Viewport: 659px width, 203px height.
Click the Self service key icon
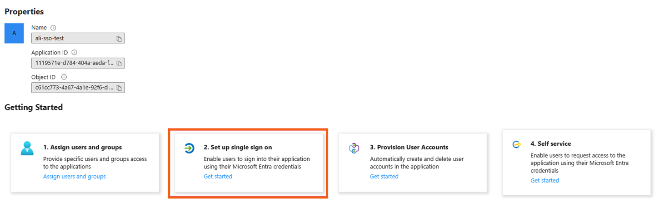point(516,144)
